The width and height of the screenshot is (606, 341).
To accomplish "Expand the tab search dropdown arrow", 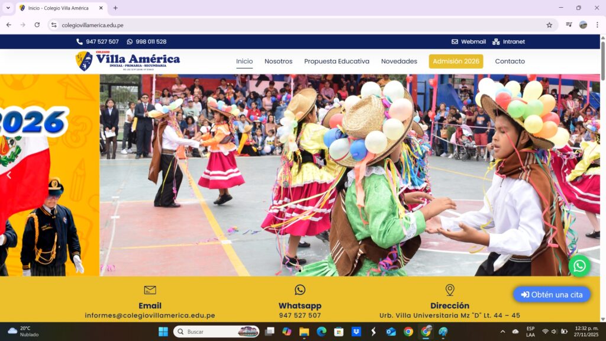I will (8, 8).
